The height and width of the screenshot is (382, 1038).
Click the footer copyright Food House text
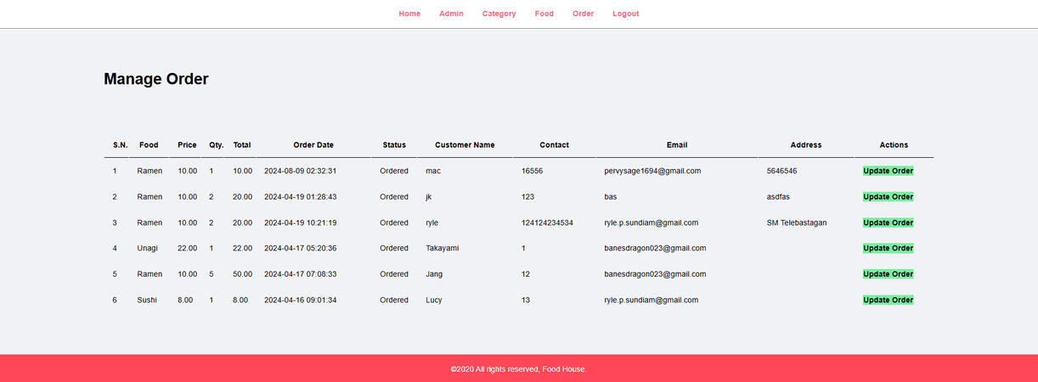coord(518,369)
